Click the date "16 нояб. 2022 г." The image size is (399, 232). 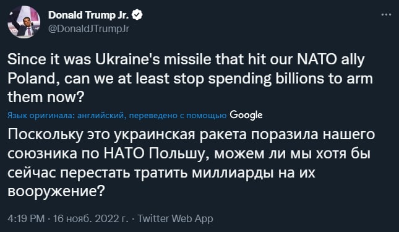click(x=91, y=218)
